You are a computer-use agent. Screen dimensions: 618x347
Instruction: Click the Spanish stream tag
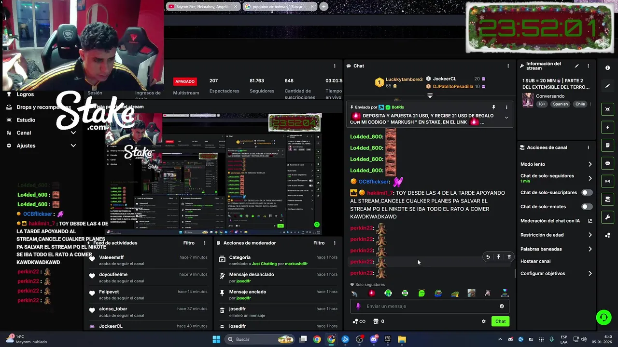point(561,104)
